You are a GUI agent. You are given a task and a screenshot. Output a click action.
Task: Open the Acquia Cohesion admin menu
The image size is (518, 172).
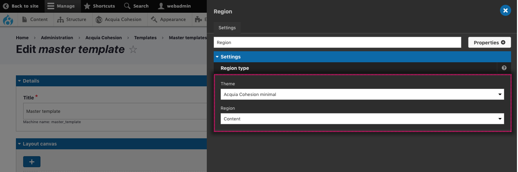click(119, 19)
